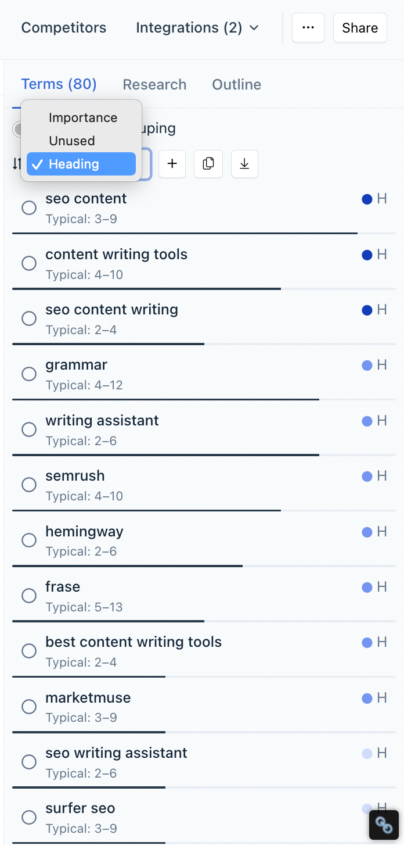Click the H marker beside seo content
The width and height of the screenshot is (404, 845).
coord(381,199)
